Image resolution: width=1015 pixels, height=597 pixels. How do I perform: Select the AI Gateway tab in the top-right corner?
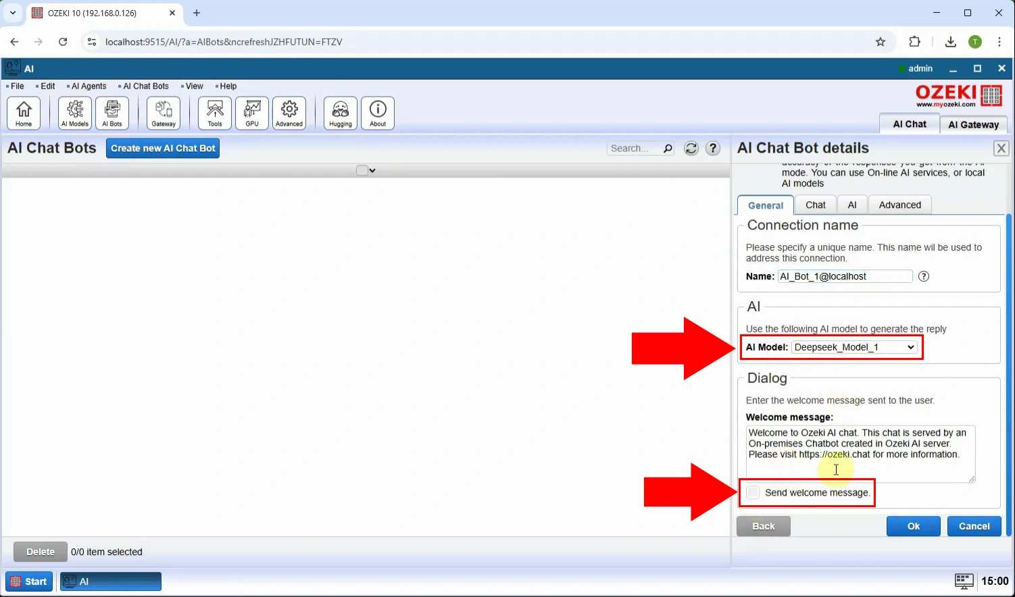pyautogui.click(x=973, y=125)
